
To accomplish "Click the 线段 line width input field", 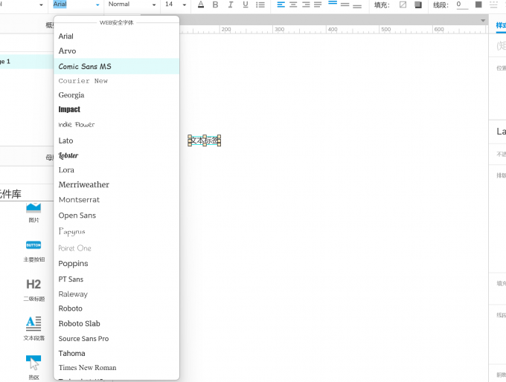I will click(461, 4).
